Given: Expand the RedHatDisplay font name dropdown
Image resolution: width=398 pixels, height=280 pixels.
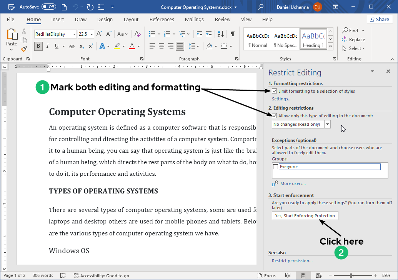Looking at the screenshot, I should click(x=74, y=34).
